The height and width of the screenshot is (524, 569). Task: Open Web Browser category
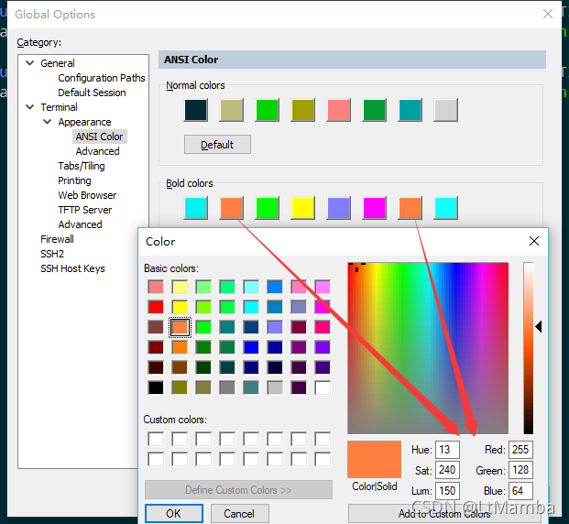tap(87, 195)
